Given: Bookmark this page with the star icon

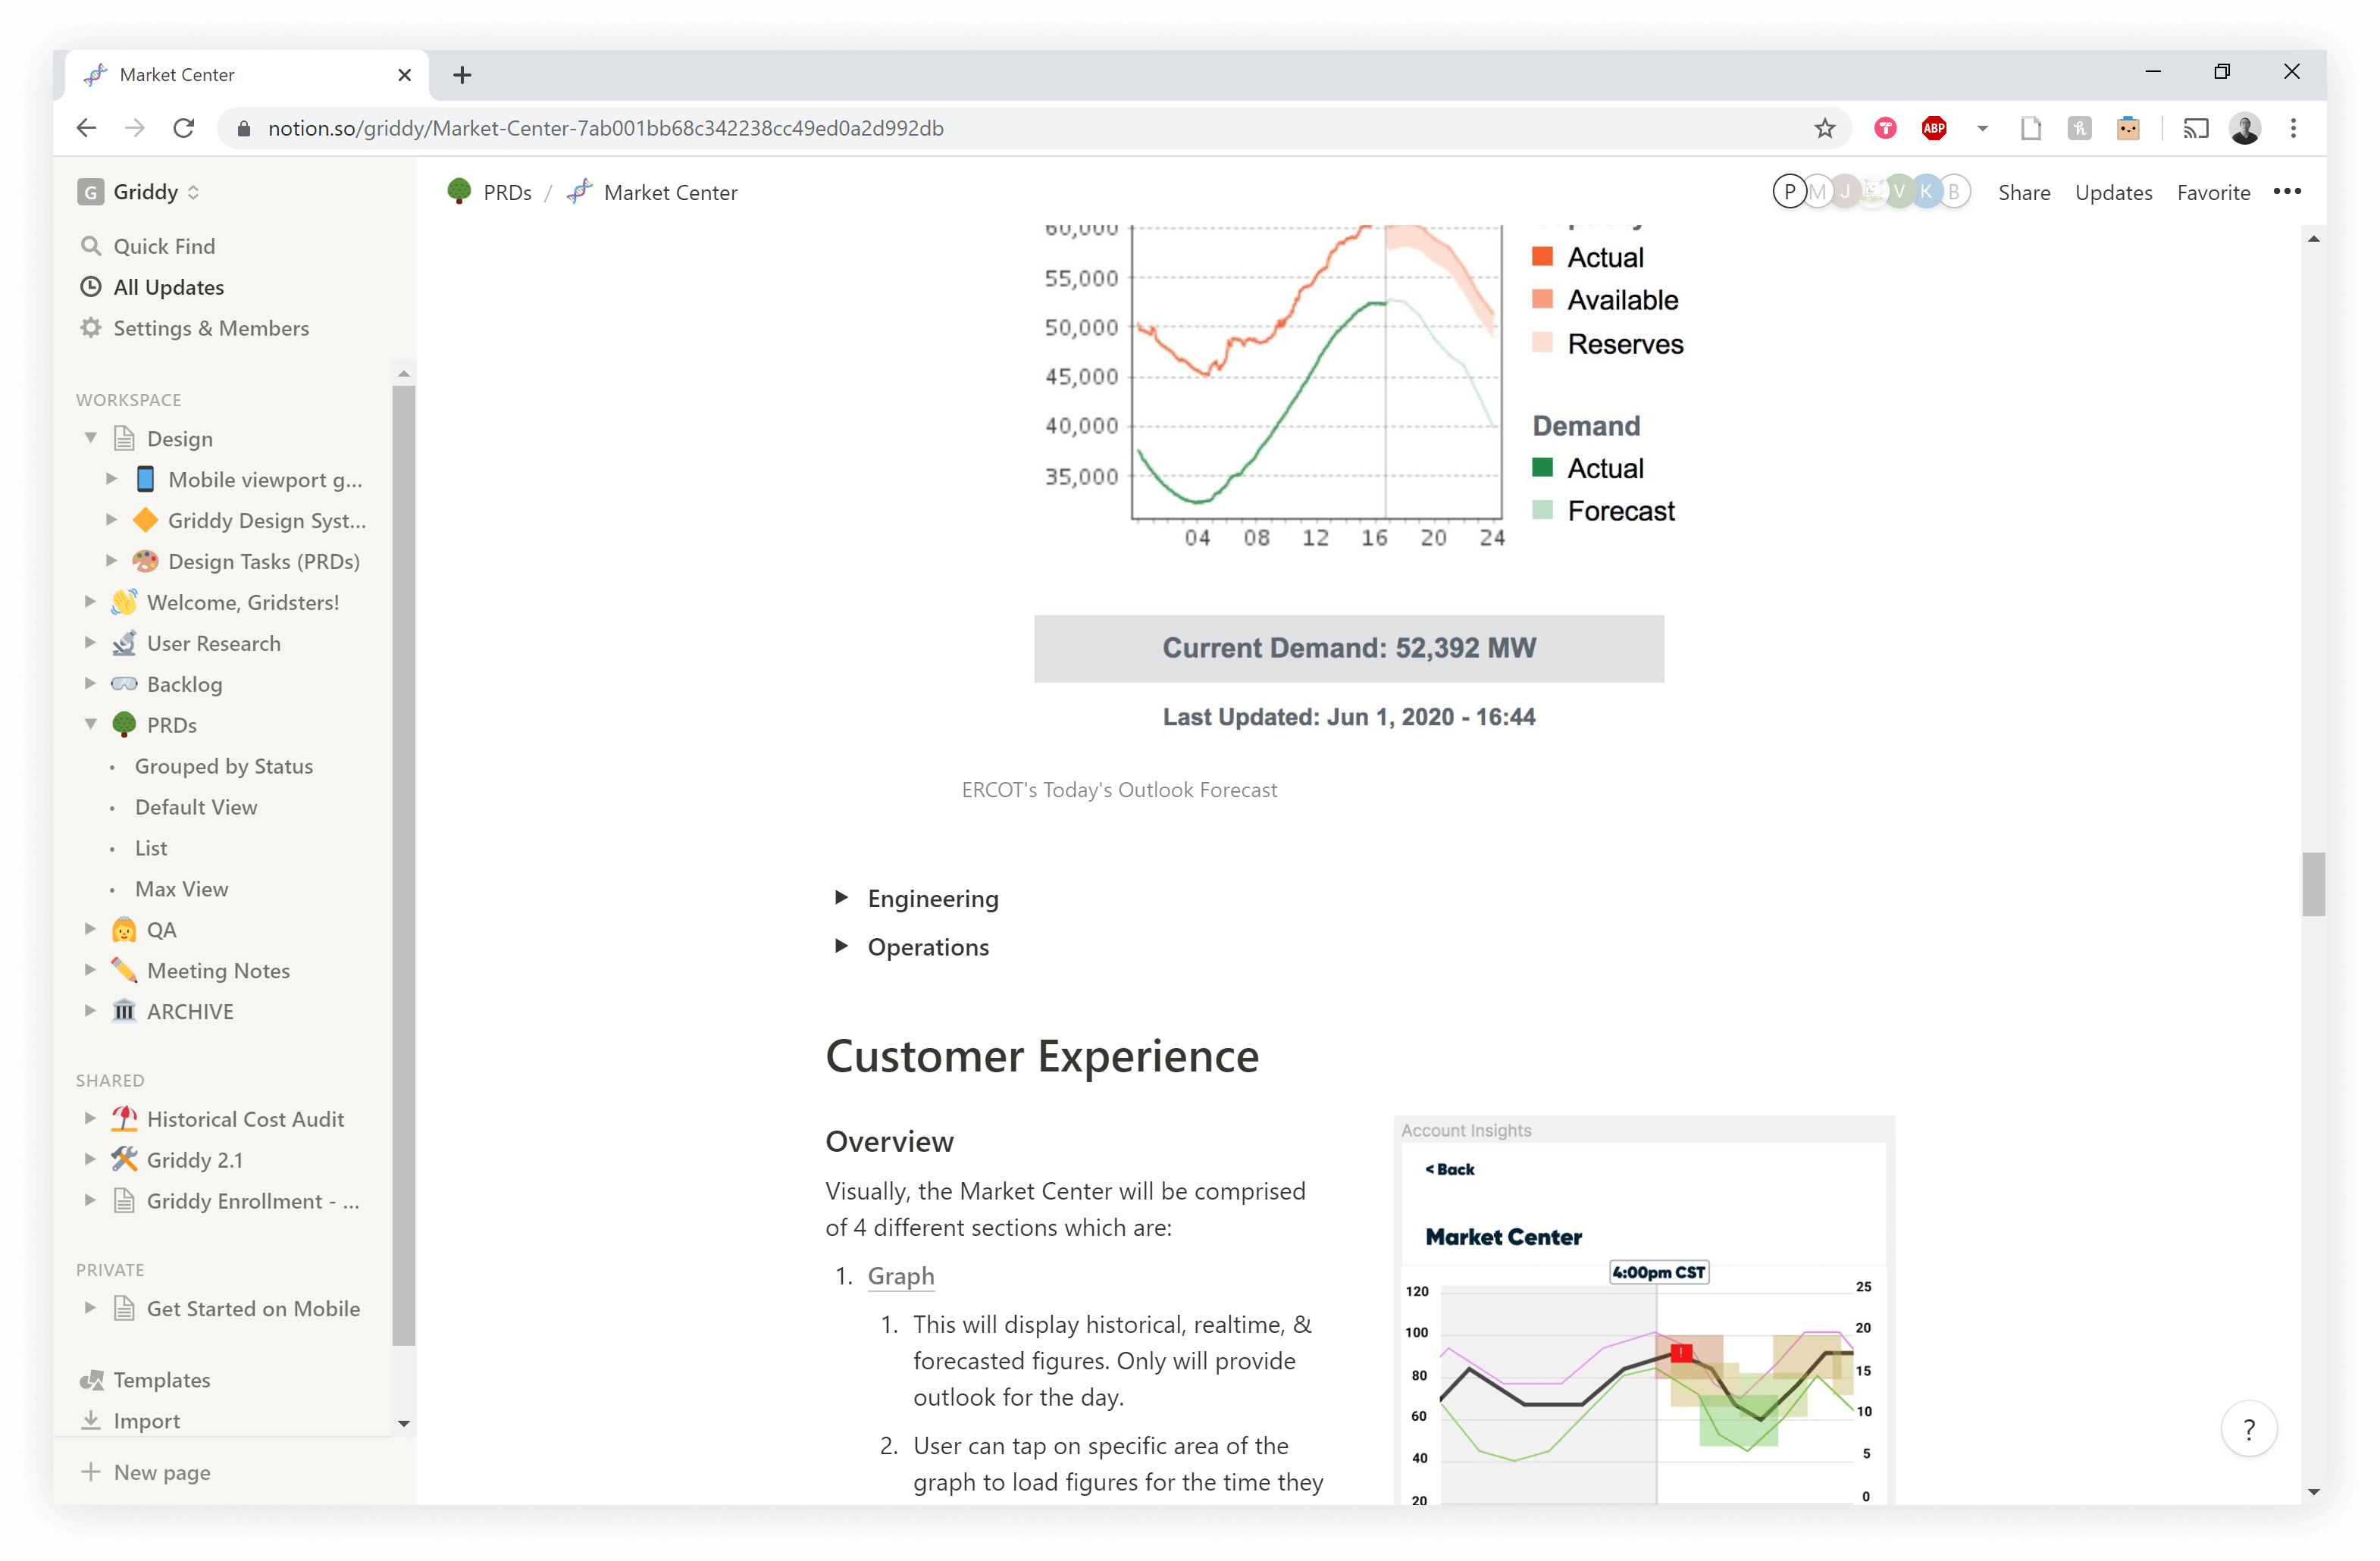Looking at the screenshot, I should pos(1824,128).
